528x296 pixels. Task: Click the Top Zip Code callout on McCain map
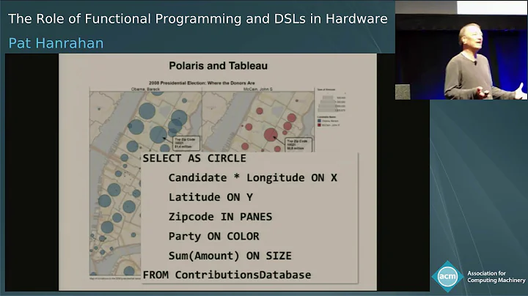(x=299, y=144)
